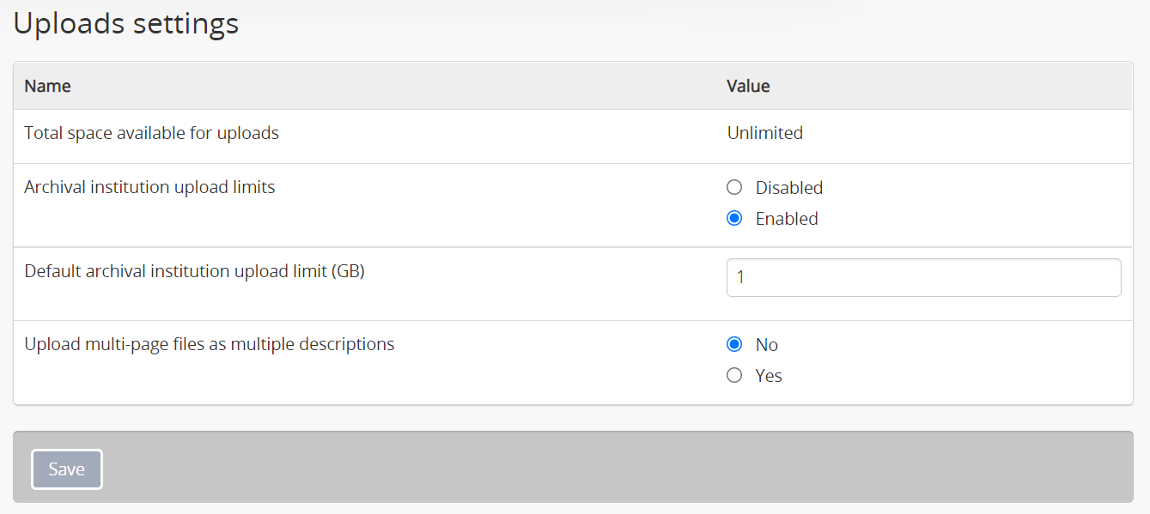Image resolution: width=1150 pixels, height=514 pixels.
Task: Click the 'Enabled' option label text
Action: click(787, 219)
